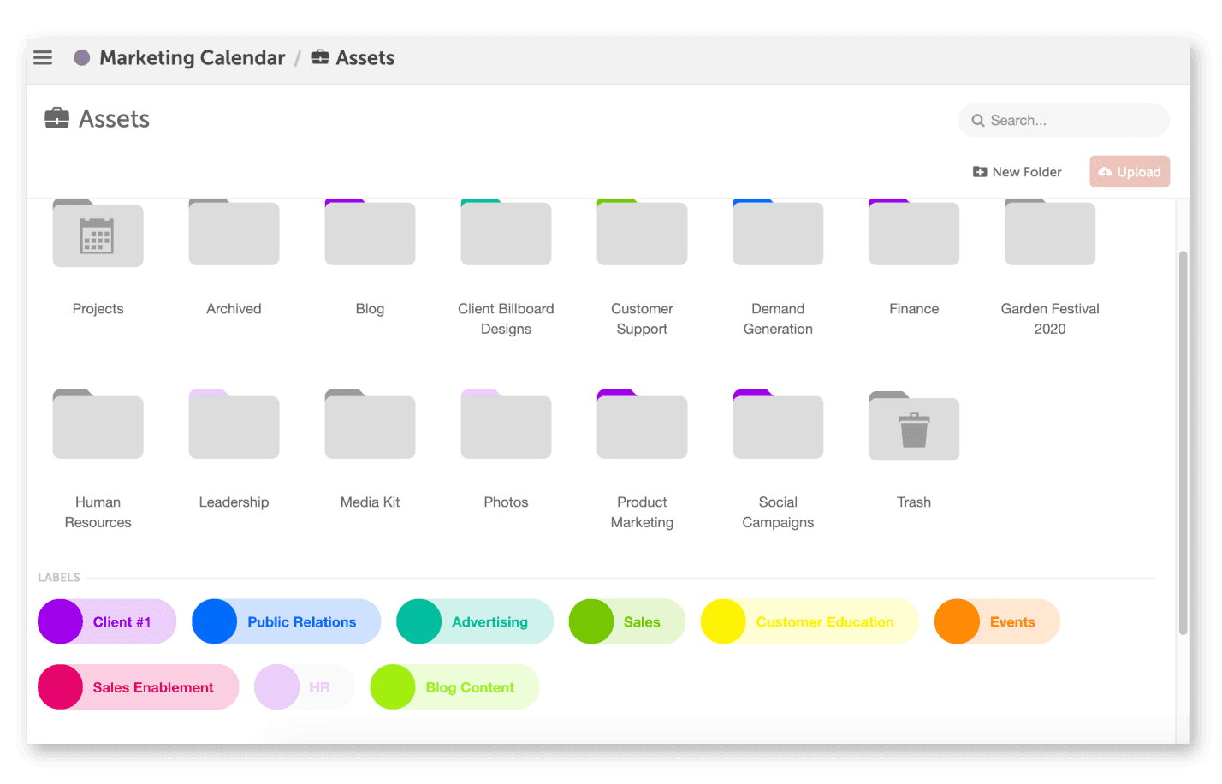Open the Demand Generation folder icon
Viewport: 1222px width, 784px height.
point(778,233)
